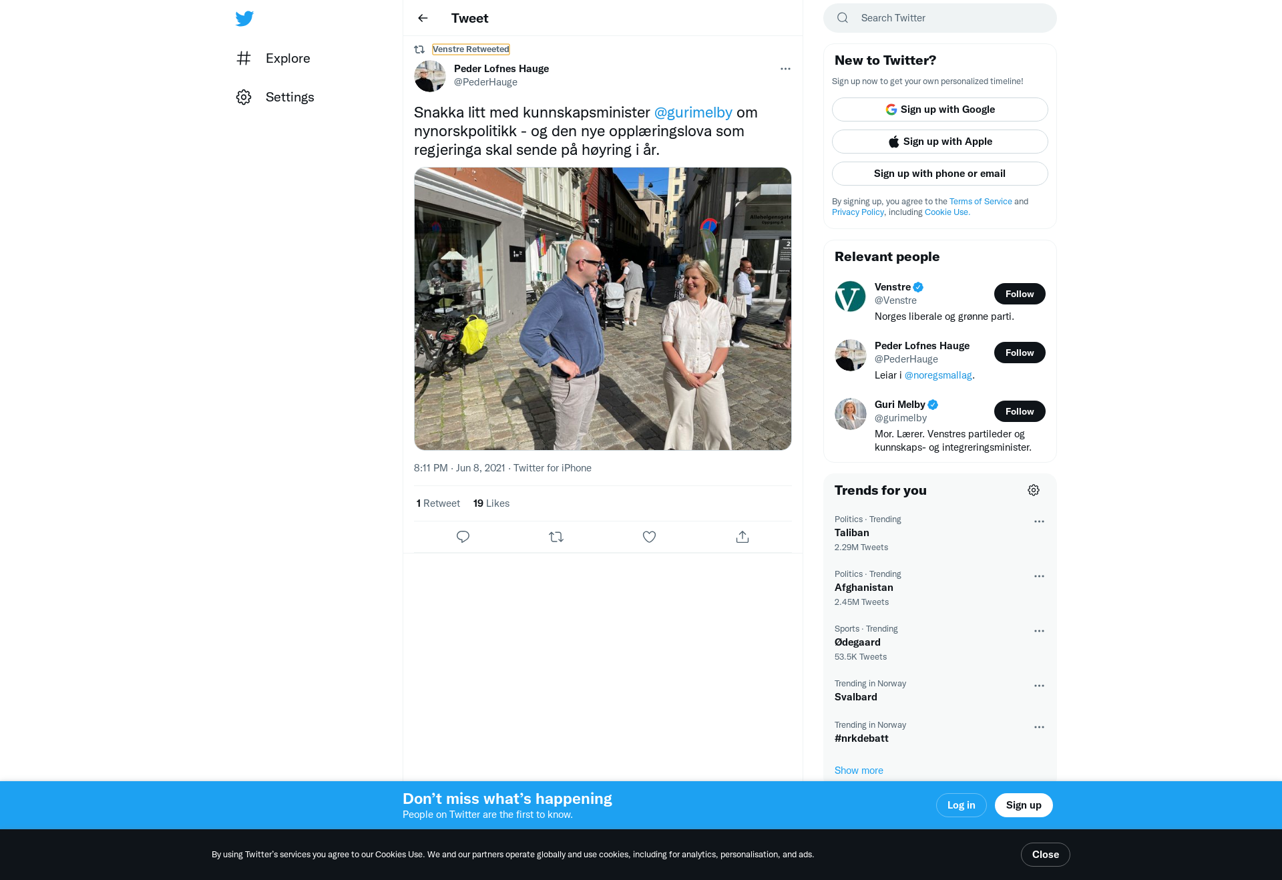
Task: Click @Venstre handle in Relevant people
Action: click(895, 300)
